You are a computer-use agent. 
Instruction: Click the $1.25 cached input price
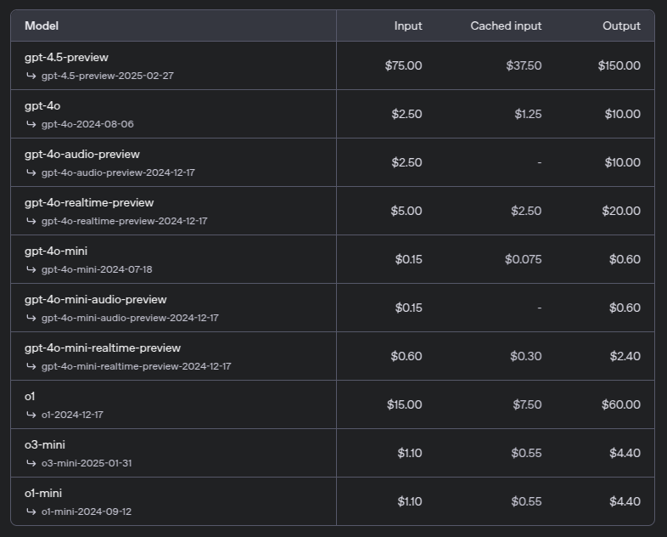pos(528,114)
